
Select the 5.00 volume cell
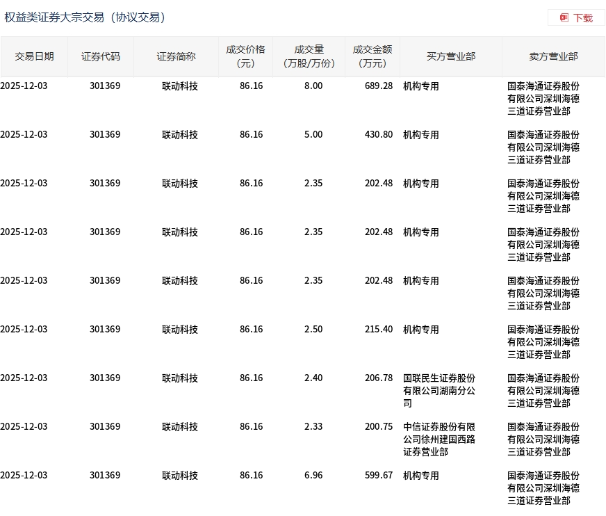313,135
